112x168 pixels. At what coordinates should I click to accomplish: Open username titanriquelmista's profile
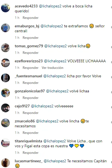28,141
